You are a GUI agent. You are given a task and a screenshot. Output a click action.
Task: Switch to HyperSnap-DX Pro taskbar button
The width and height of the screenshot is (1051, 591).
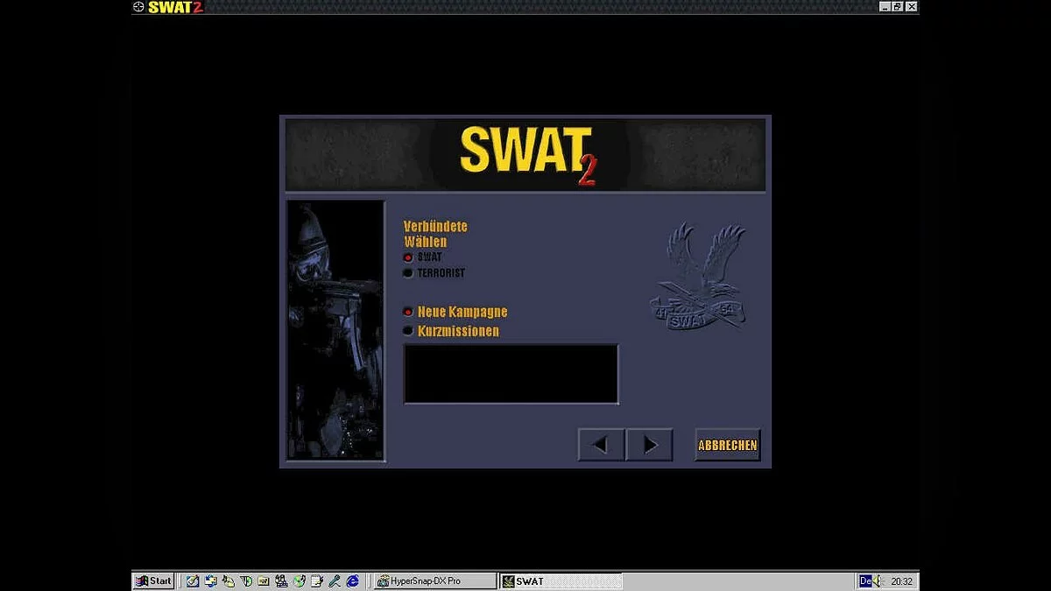click(434, 580)
